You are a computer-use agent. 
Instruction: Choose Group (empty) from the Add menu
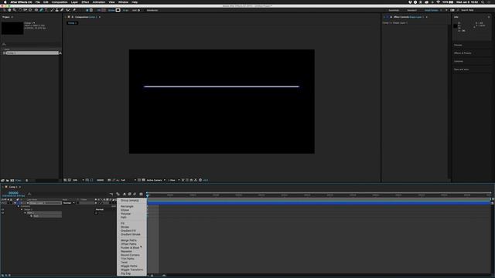[x=130, y=201]
